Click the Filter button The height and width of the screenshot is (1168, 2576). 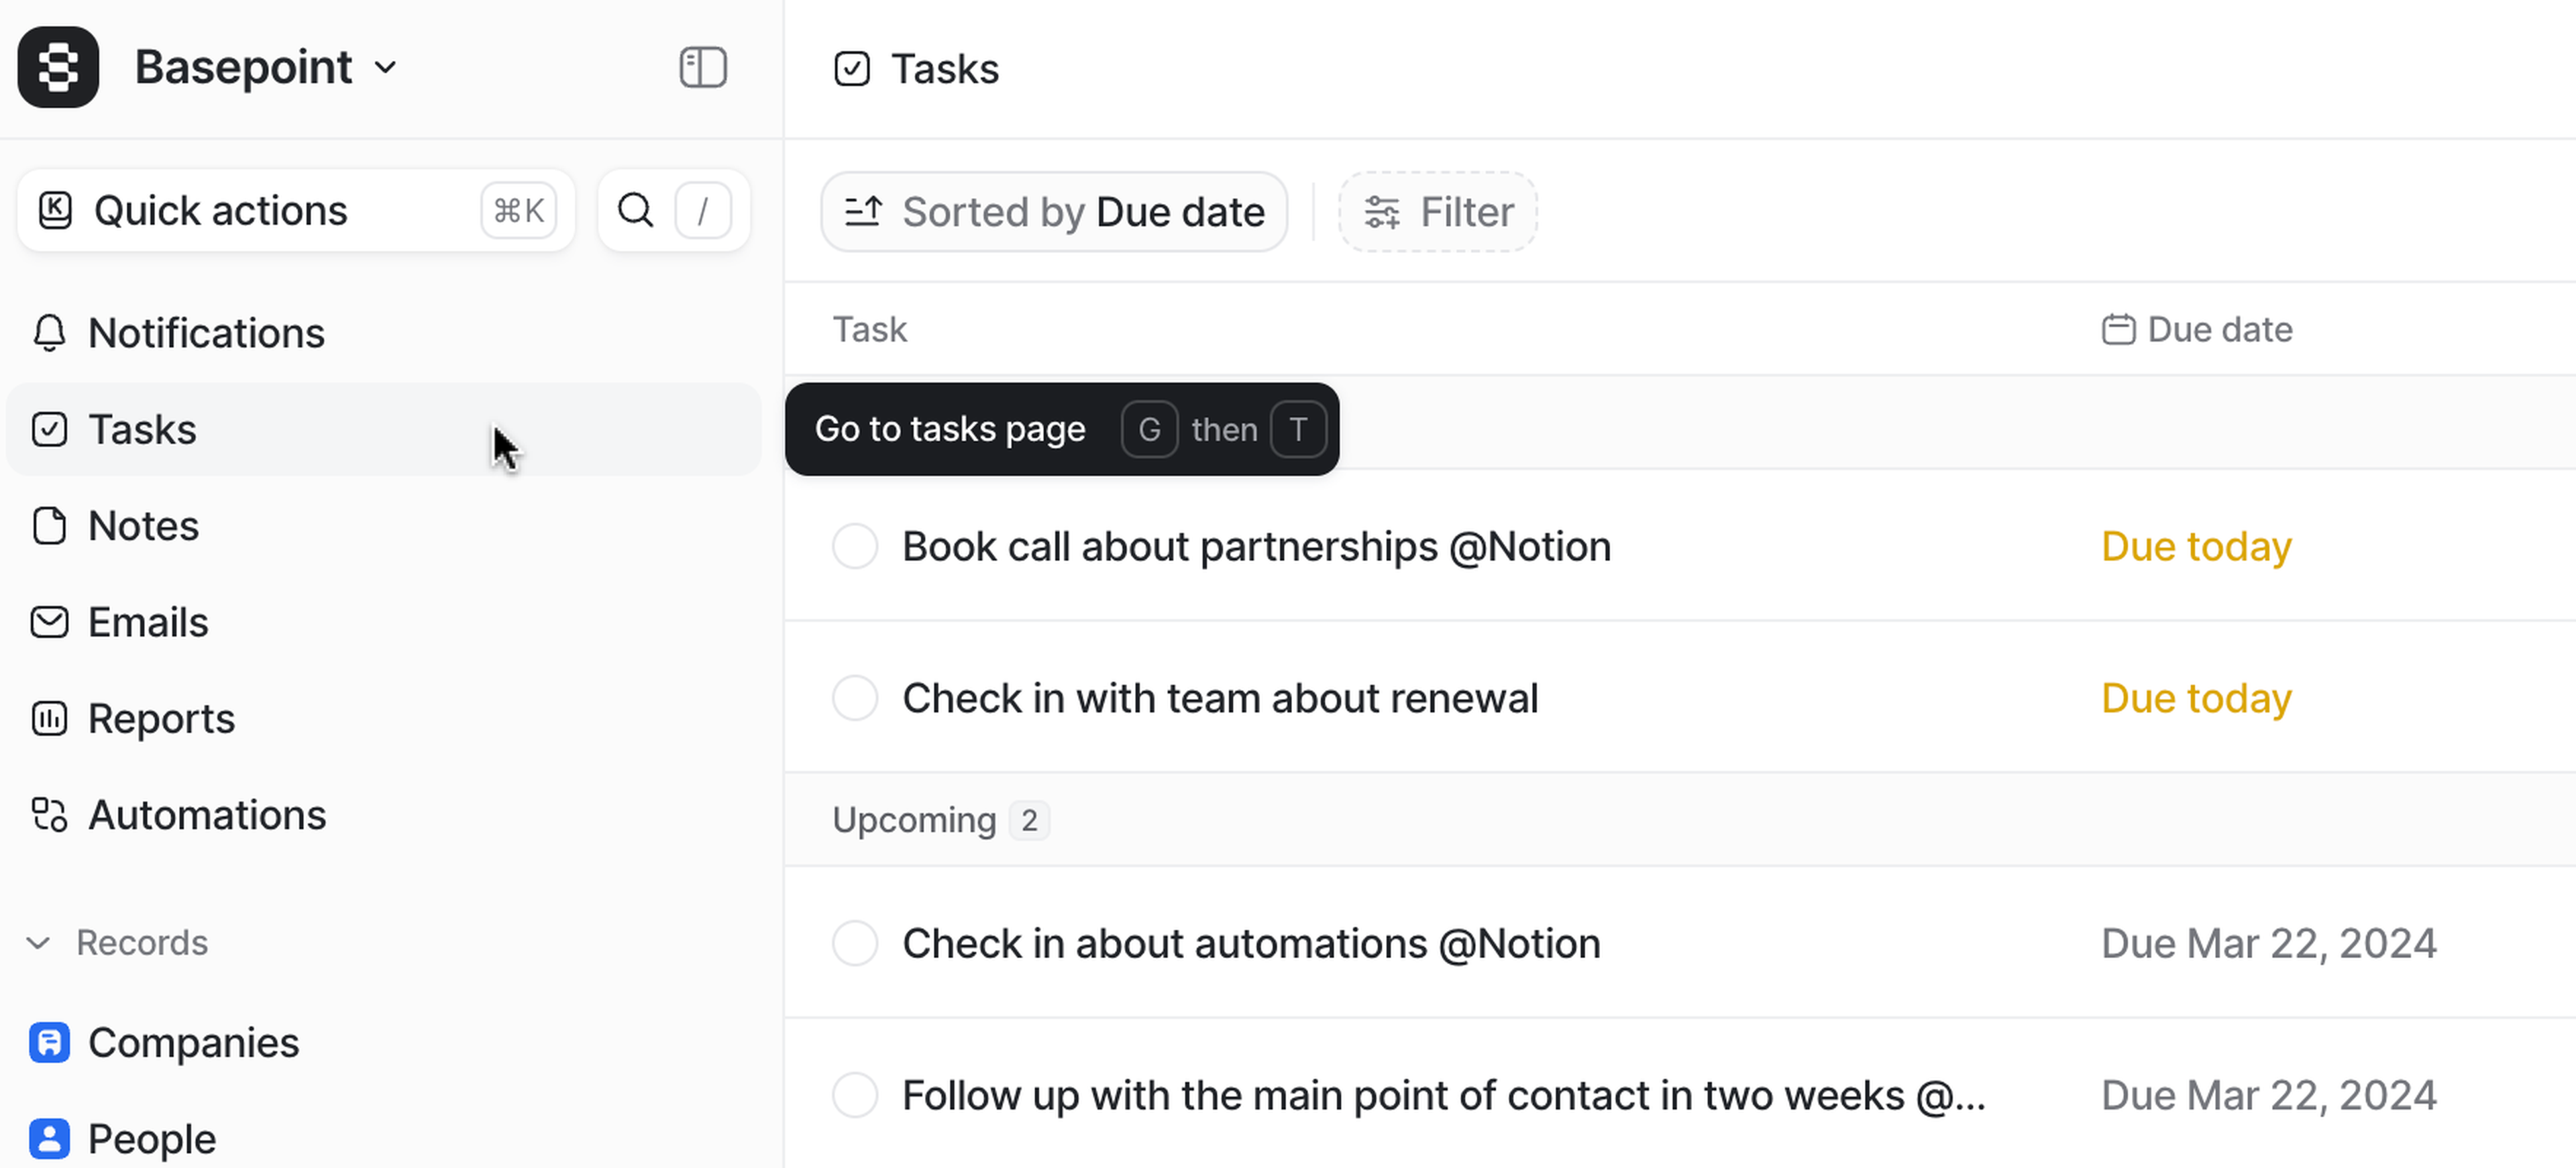coord(1438,212)
